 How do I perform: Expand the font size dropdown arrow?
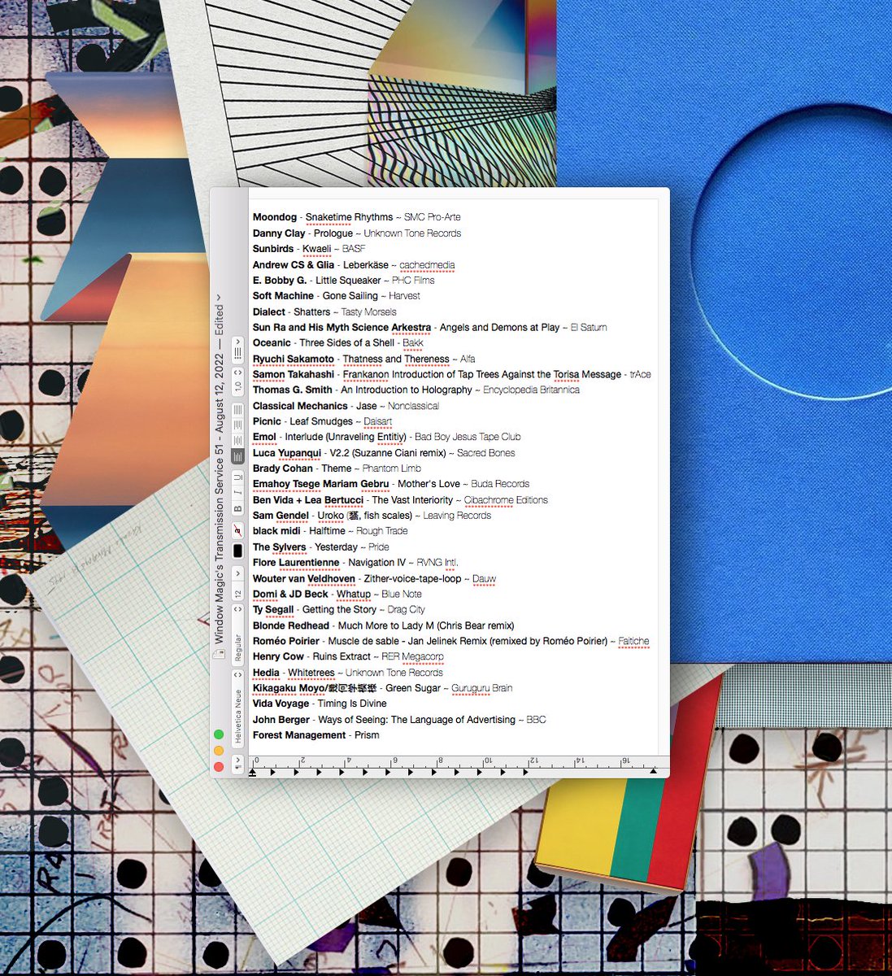click(237, 573)
